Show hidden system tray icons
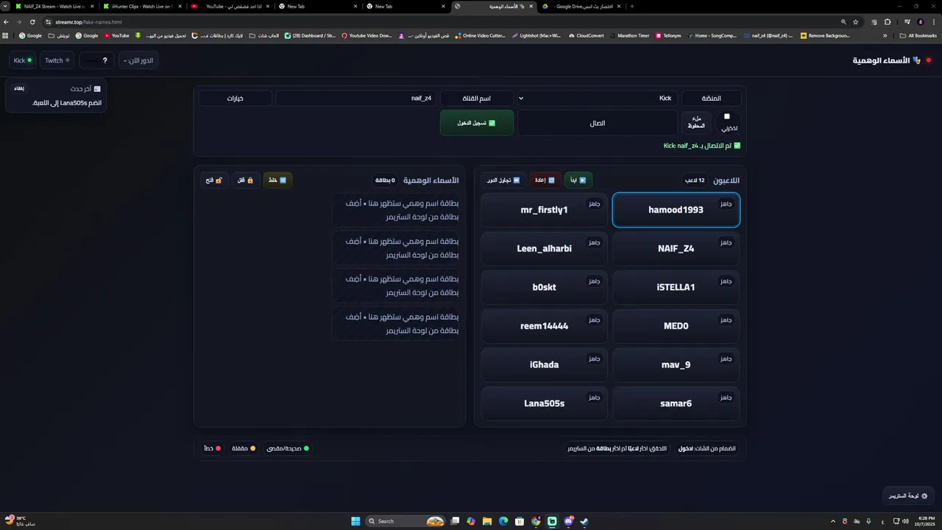 coord(833,521)
